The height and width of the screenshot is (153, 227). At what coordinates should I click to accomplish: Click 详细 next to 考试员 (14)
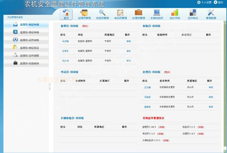160,134
